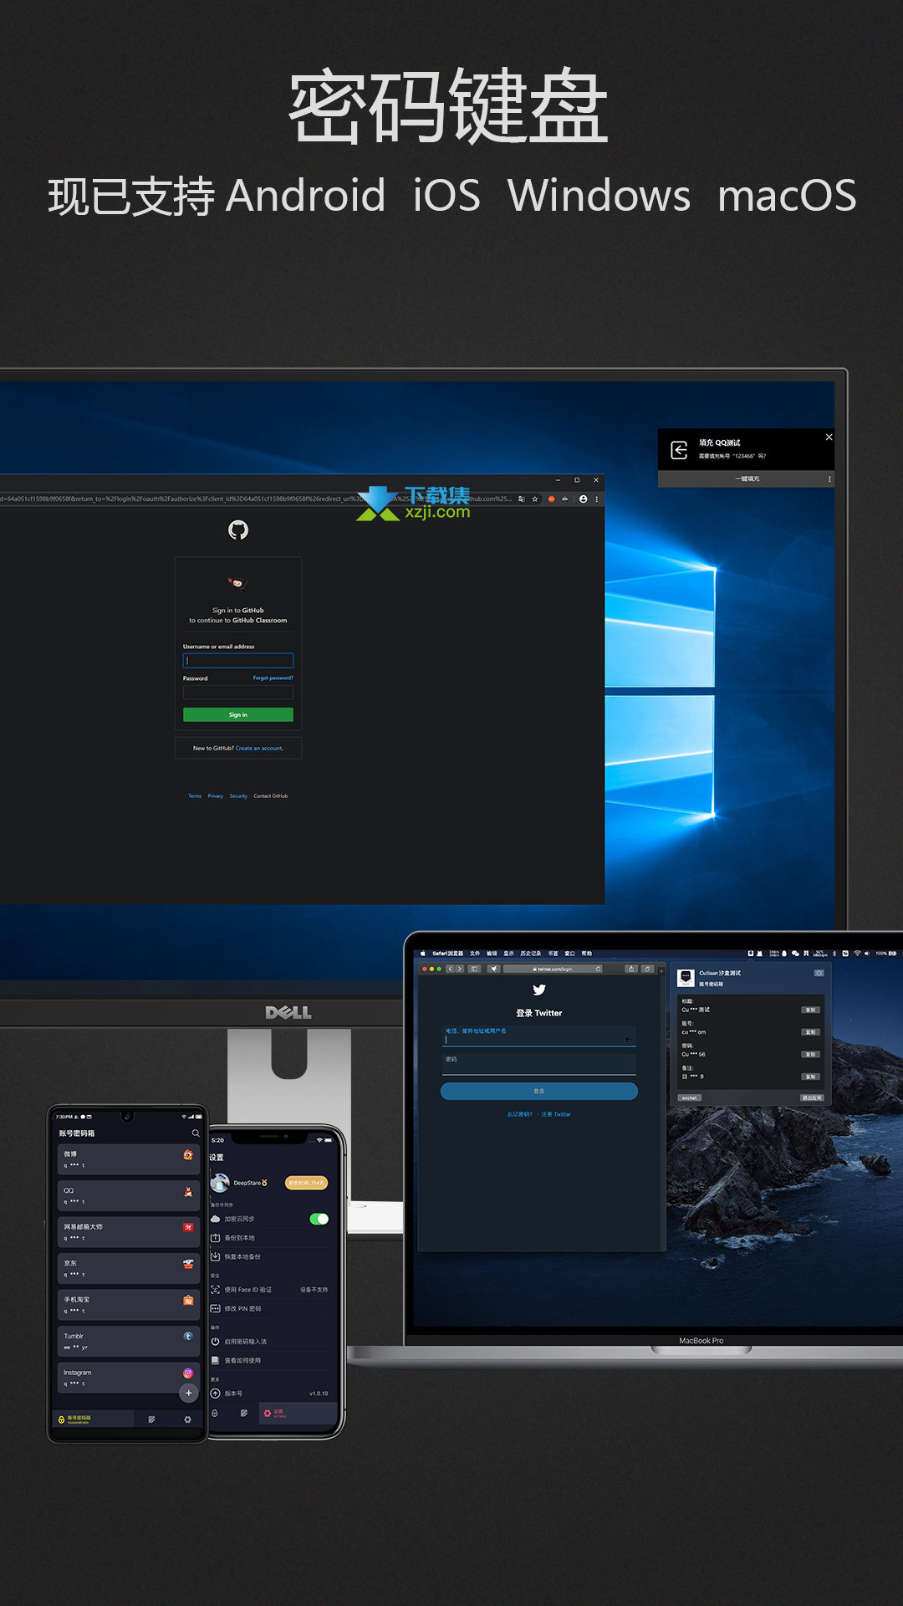Copy the 备注 value with its 复制 button

point(810,1077)
